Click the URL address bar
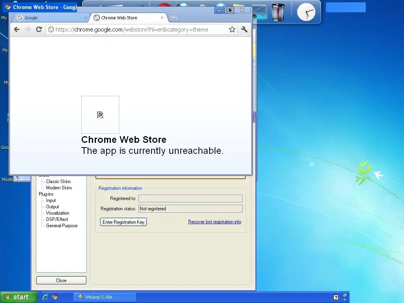404x303 pixels. 142,29
